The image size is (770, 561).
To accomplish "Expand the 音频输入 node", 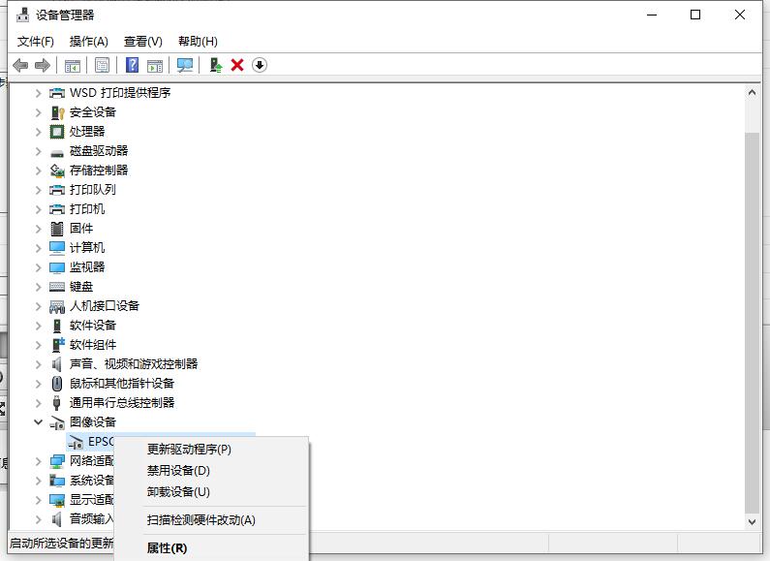I will (39, 519).
